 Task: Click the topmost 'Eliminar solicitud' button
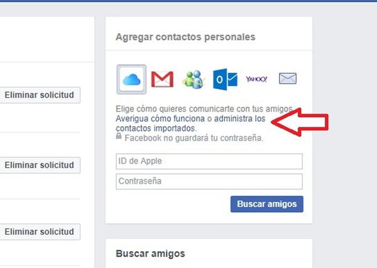coord(40,95)
